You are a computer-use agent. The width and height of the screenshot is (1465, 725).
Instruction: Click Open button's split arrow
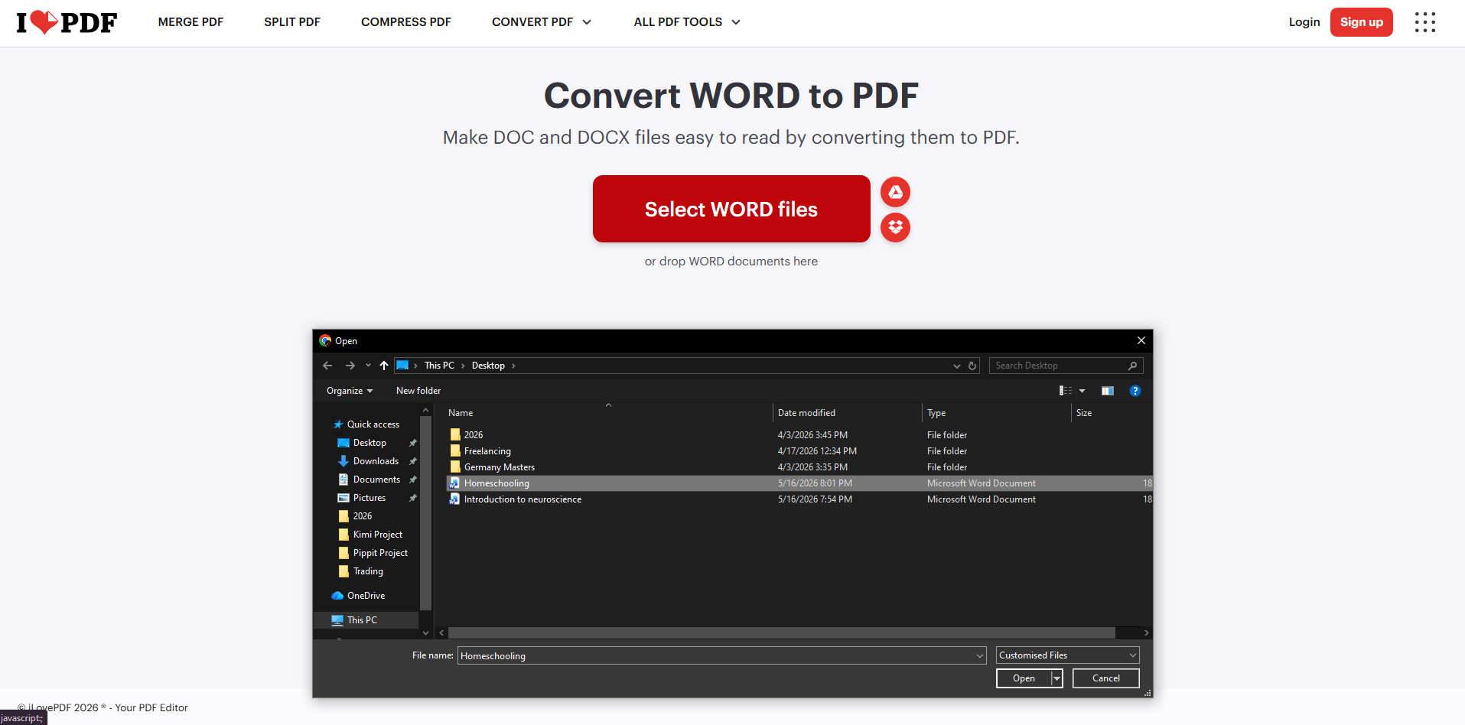tap(1056, 678)
